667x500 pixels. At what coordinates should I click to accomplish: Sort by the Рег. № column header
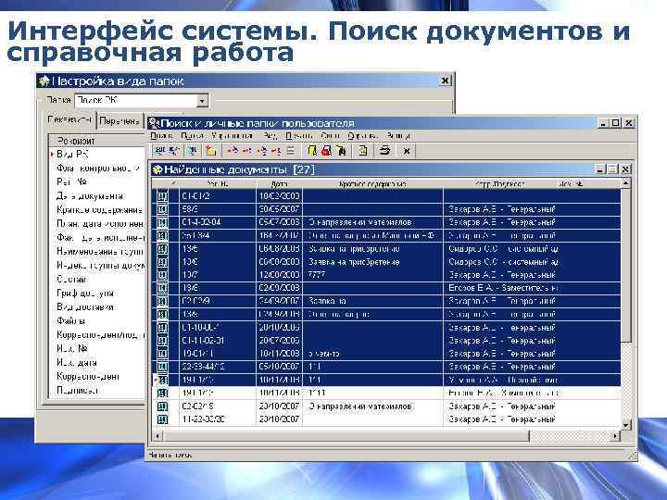218,184
